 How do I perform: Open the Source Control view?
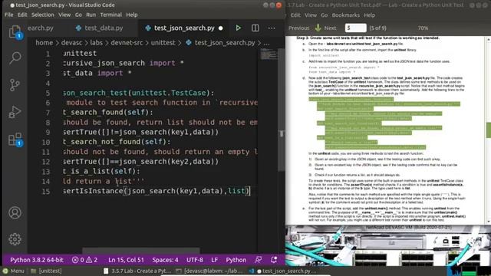tap(15, 85)
